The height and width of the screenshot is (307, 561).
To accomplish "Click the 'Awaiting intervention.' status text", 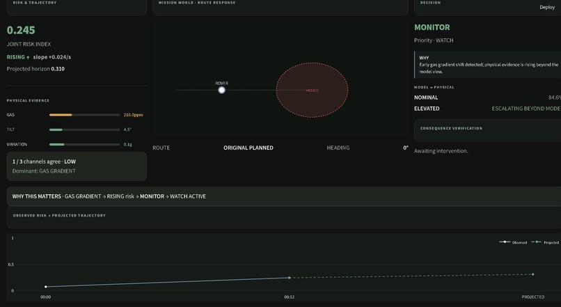I will [441, 151].
